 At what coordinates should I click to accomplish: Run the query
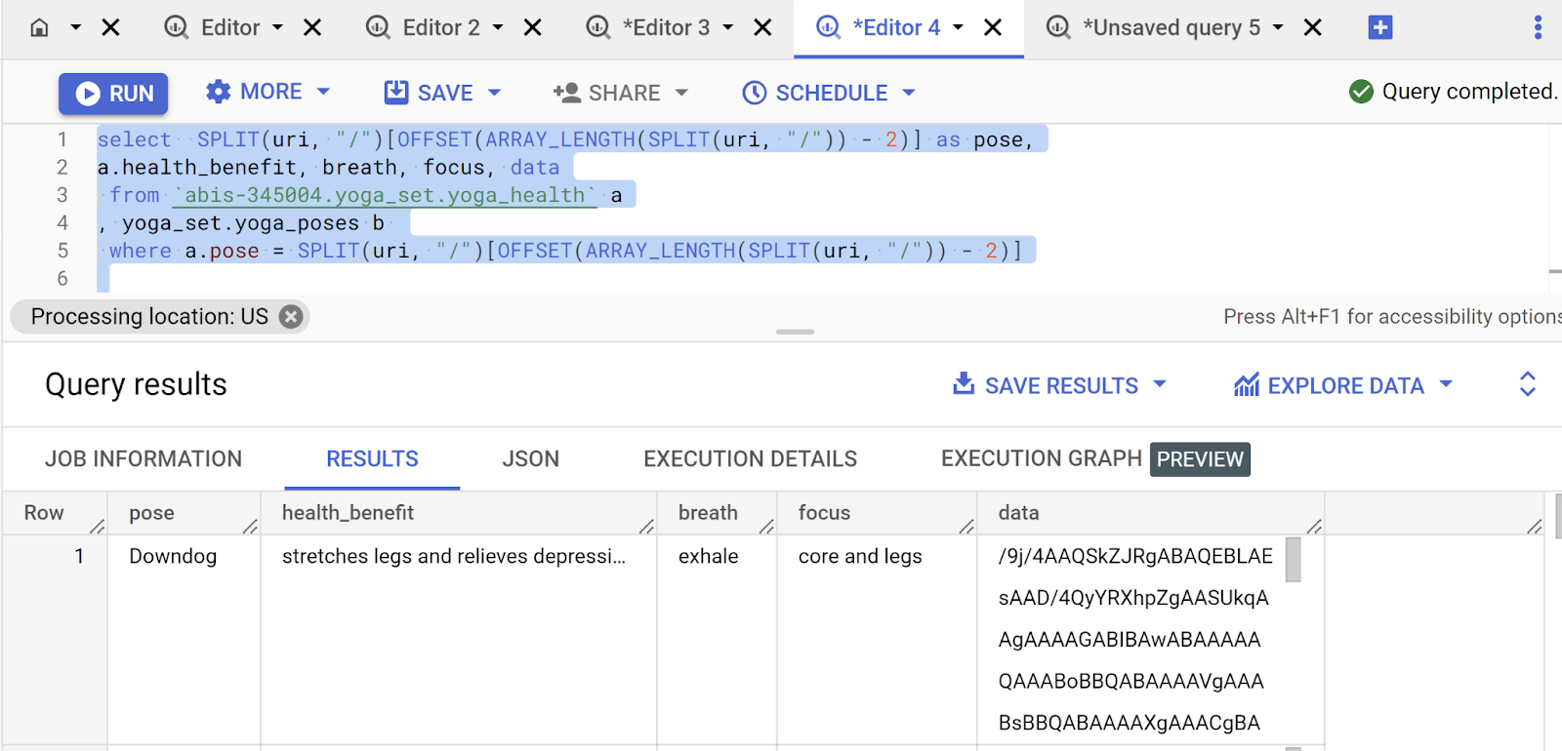coord(113,94)
